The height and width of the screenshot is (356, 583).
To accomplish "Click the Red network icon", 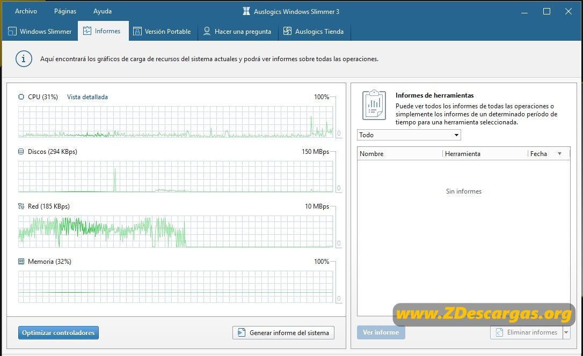I will pos(21,206).
